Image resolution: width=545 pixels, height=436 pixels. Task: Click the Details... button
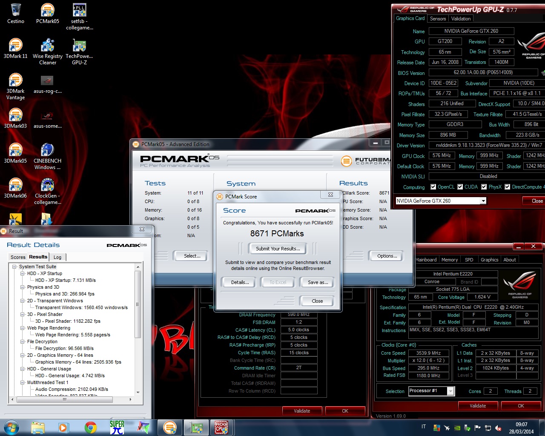tap(240, 282)
